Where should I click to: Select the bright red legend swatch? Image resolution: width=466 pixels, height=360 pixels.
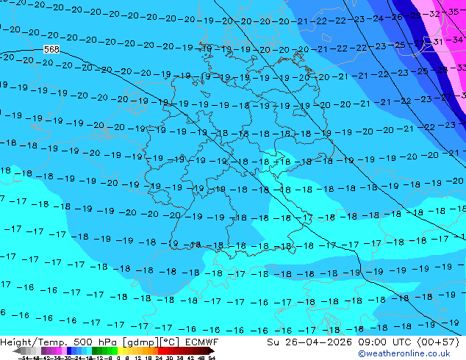[x=160, y=350]
